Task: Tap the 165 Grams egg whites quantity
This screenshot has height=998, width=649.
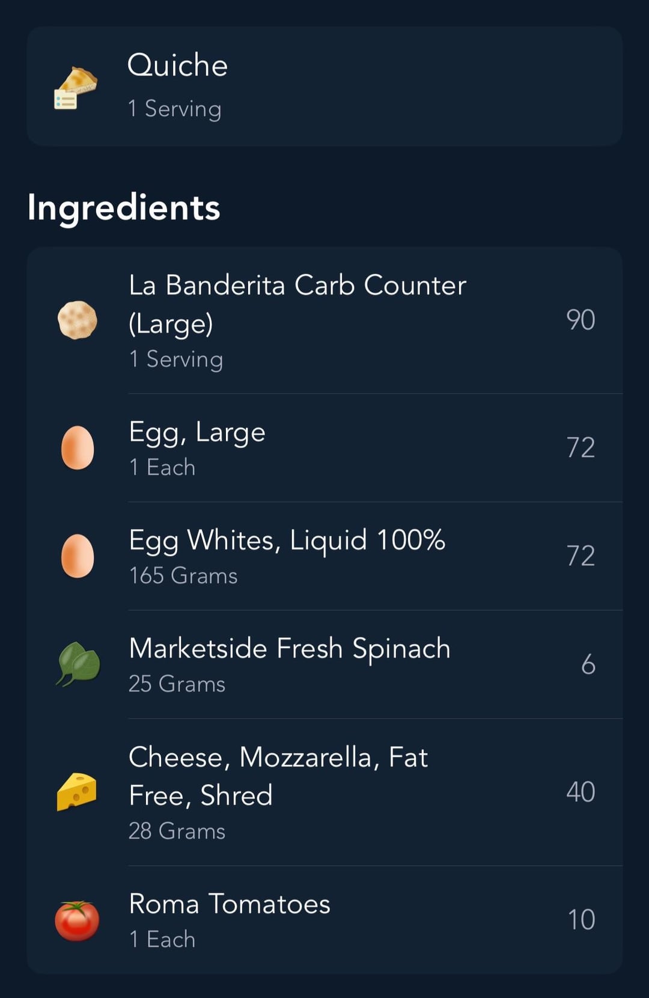Action: click(x=183, y=576)
